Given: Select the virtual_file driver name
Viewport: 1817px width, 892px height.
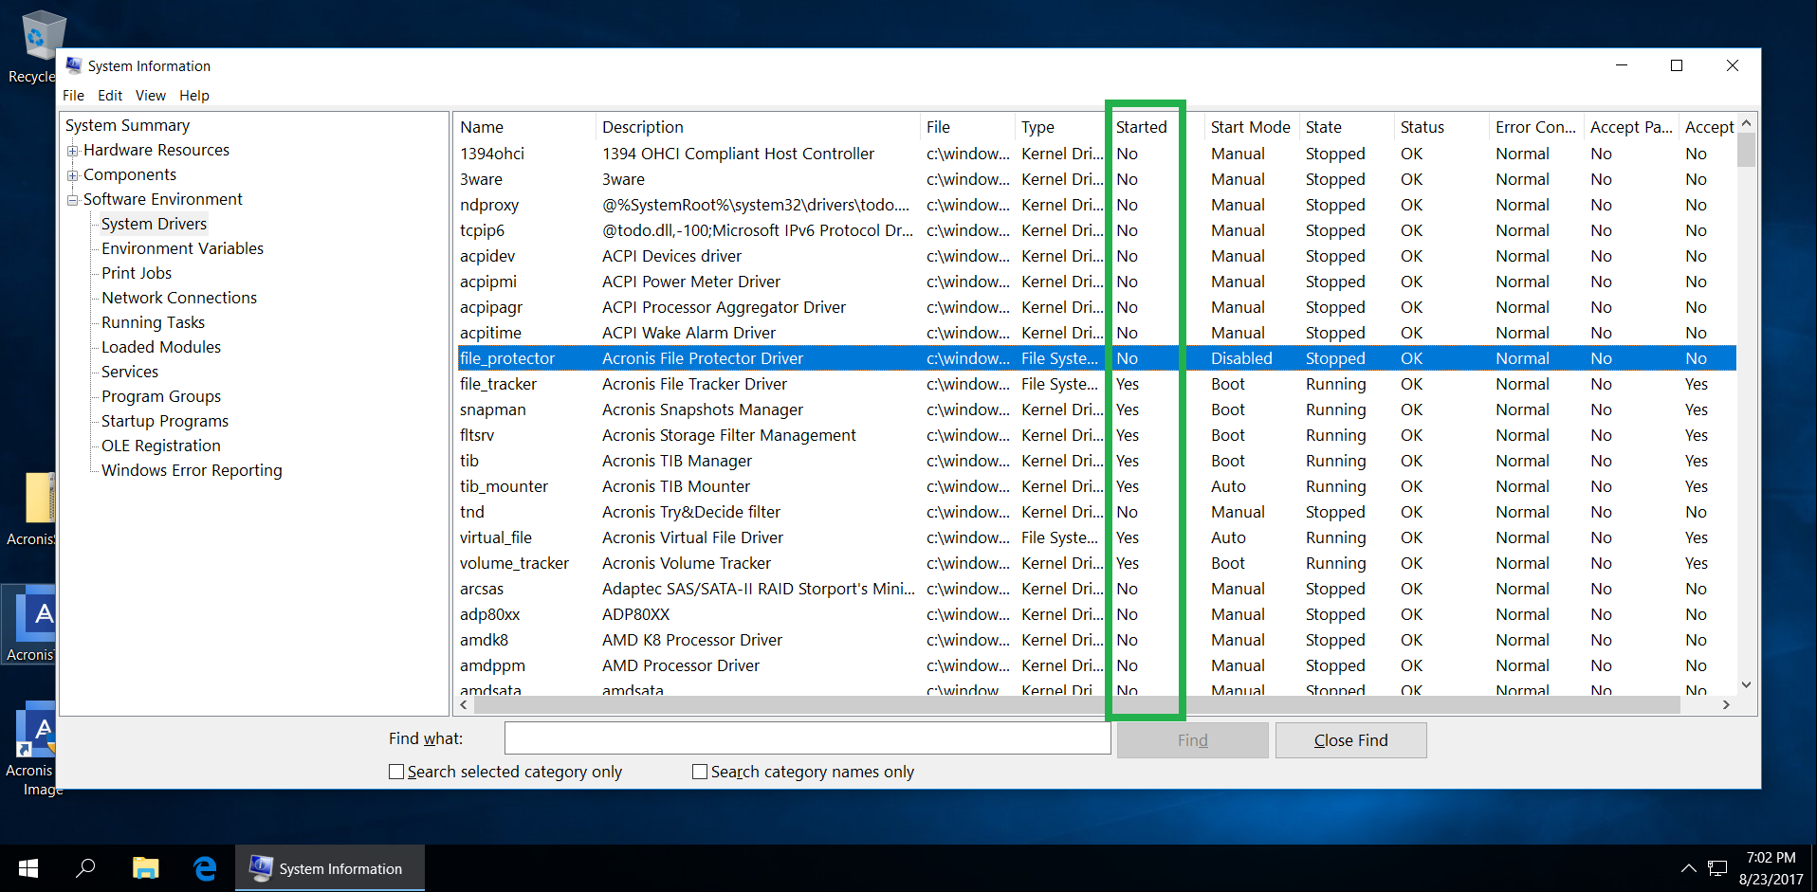Looking at the screenshot, I should (x=496, y=537).
